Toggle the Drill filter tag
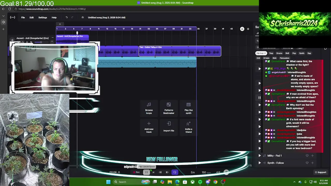The width and height of the screenshot is (331, 186). 258,58
